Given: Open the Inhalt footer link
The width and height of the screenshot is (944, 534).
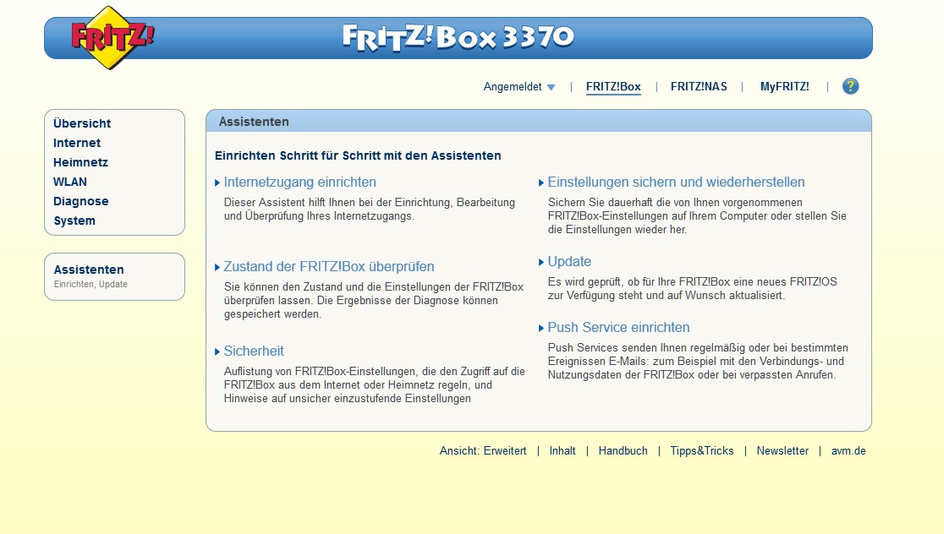Looking at the screenshot, I should pos(563,451).
